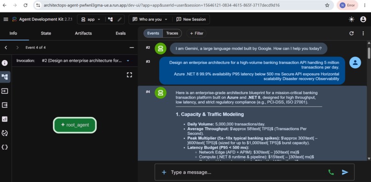371x182 pixels.
Task: Select the Gemini introduction message bubble
Action: pos(249,48)
